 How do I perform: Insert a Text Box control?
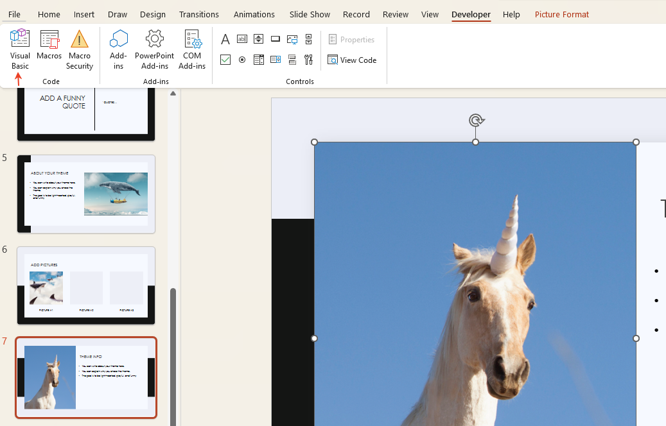pos(241,39)
